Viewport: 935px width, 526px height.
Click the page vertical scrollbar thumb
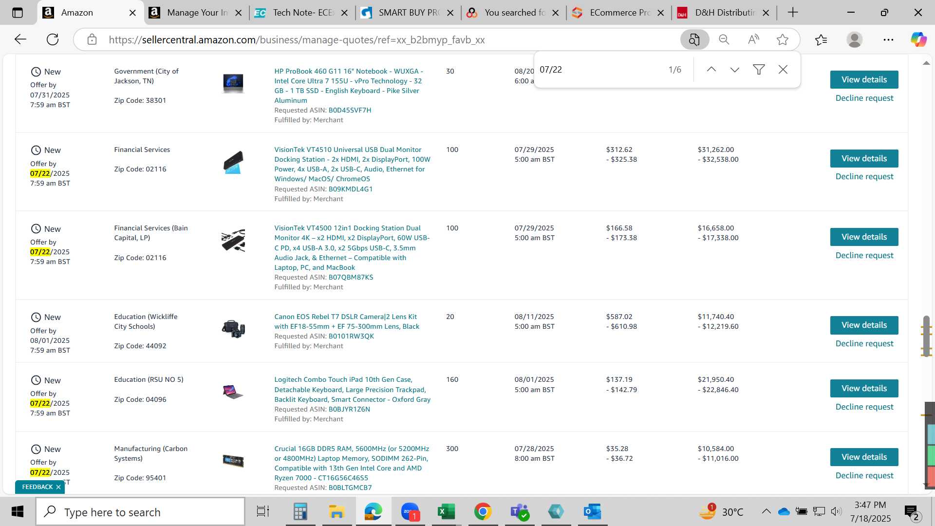[x=926, y=336]
